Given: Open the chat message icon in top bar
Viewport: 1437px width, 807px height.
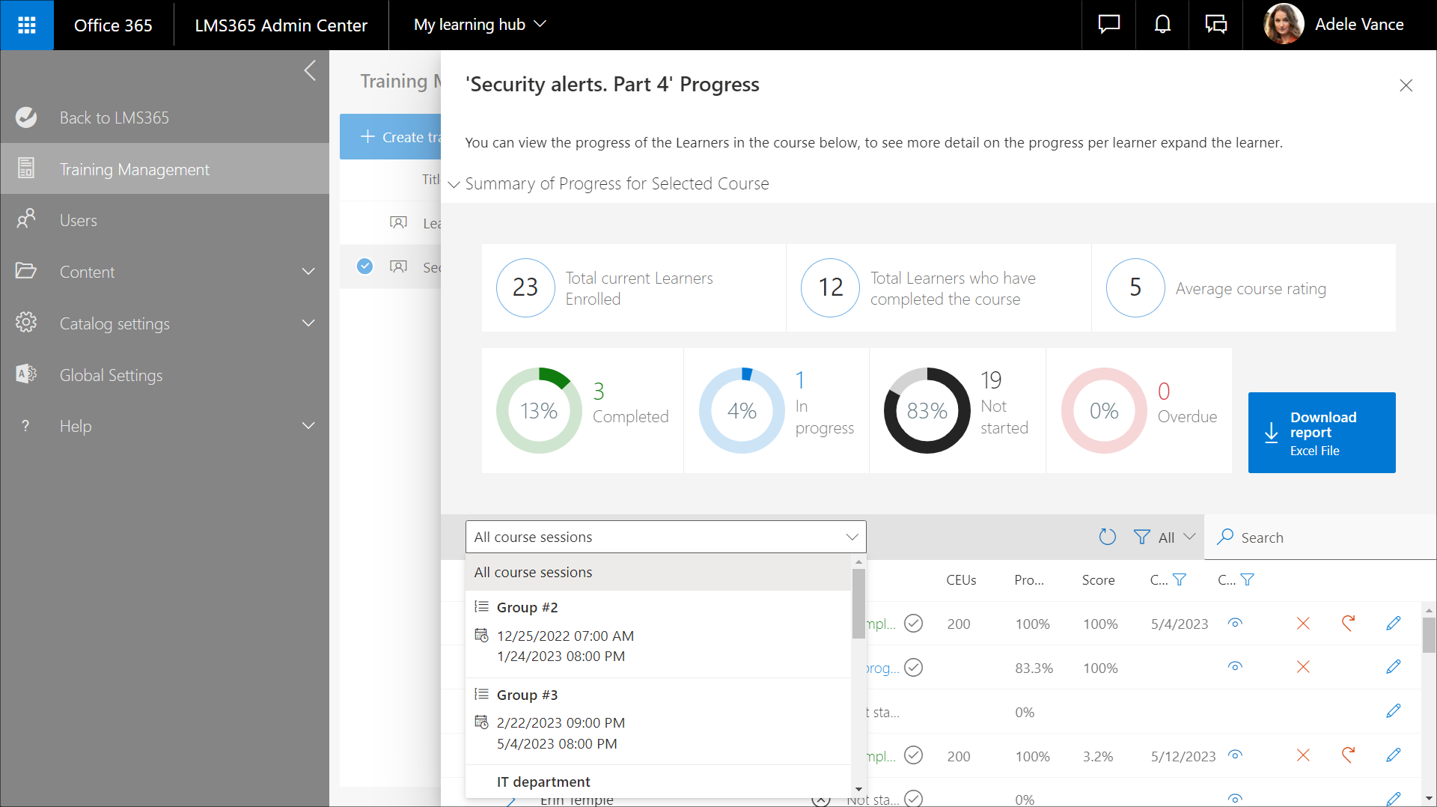Looking at the screenshot, I should [x=1108, y=25].
